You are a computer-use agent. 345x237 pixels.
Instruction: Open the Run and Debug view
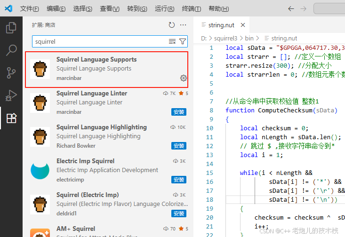click(x=11, y=95)
